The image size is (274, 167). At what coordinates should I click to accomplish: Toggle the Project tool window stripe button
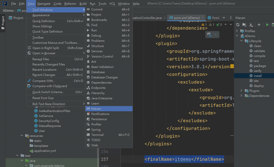click(x=3, y=23)
